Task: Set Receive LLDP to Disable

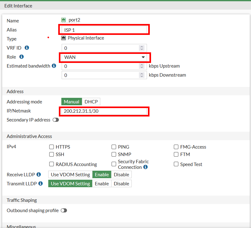Action: pos(121,175)
